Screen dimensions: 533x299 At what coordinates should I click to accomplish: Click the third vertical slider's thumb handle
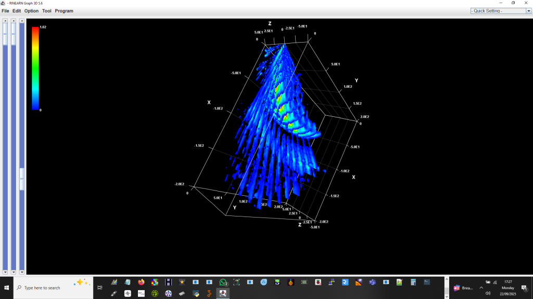(x=22, y=179)
